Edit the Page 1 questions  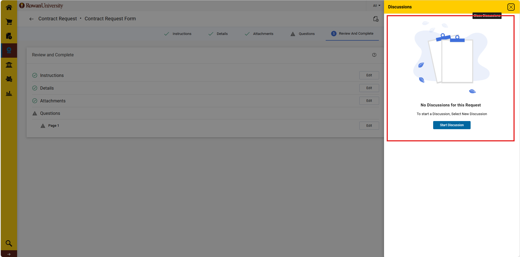point(369,126)
